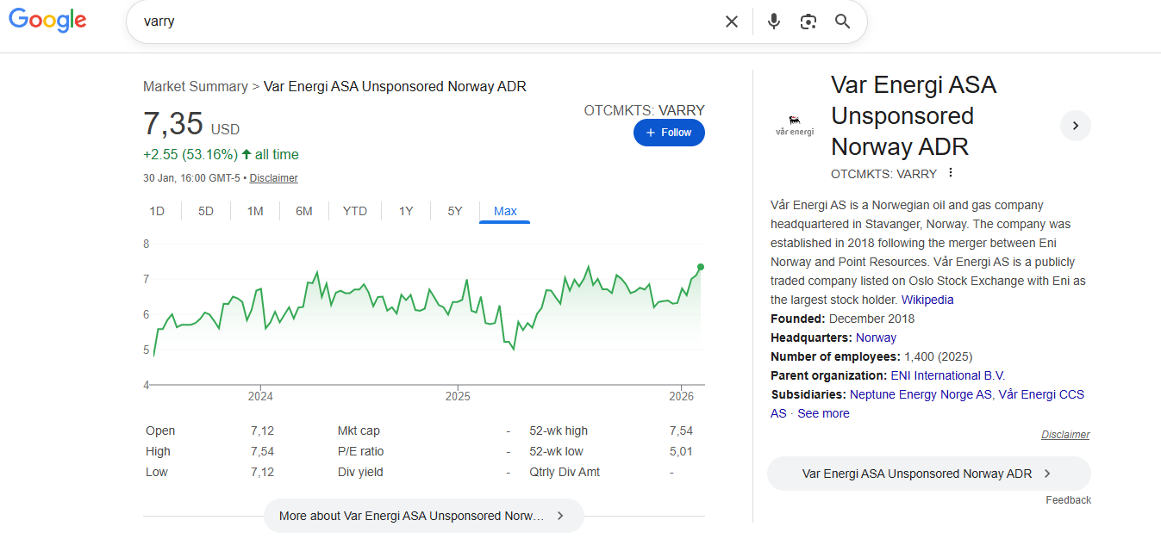The height and width of the screenshot is (545, 1161).
Task: Click the Vår Energi logo thumbnail
Action: (x=794, y=127)
